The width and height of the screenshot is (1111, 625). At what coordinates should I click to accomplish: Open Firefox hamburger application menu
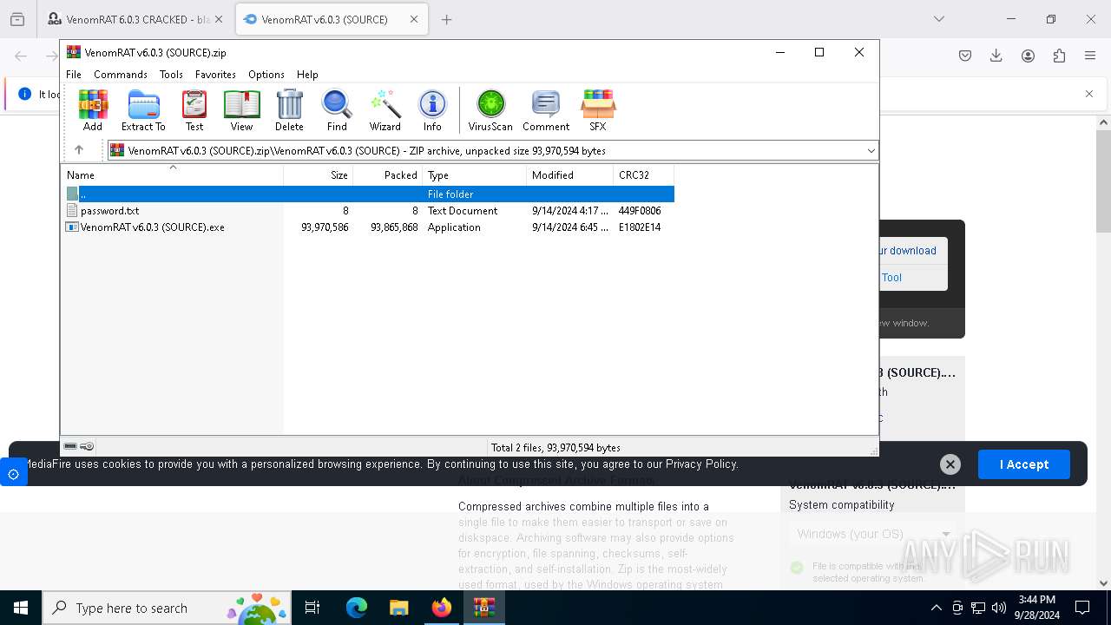1090,56
